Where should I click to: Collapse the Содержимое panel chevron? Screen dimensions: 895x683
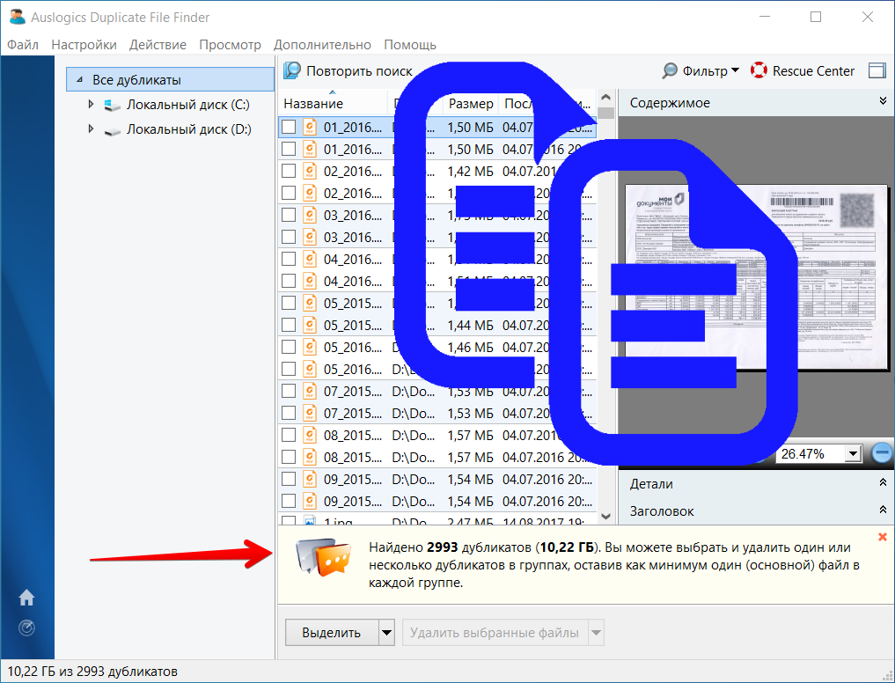pos(883,101)
